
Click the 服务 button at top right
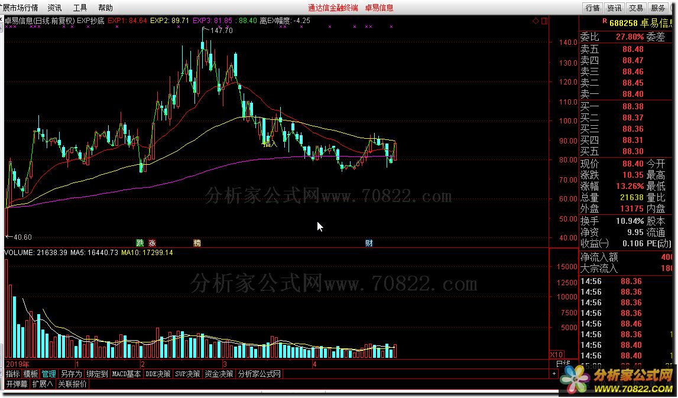[658, 8]
